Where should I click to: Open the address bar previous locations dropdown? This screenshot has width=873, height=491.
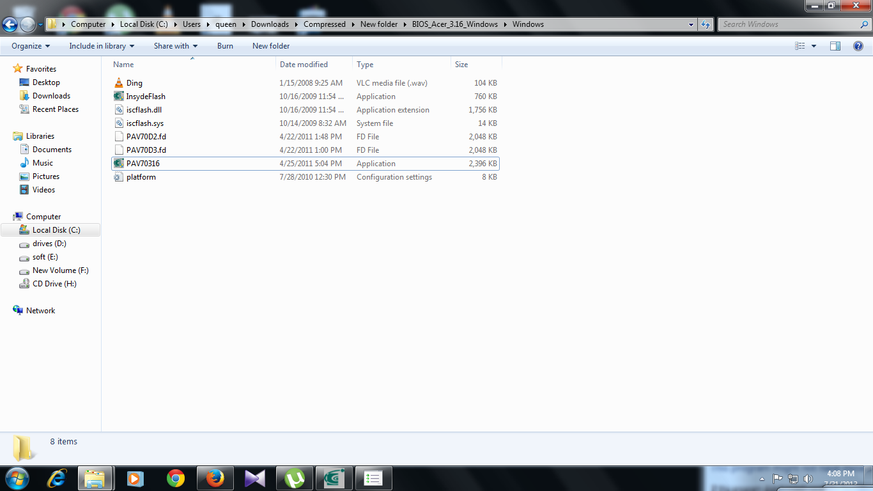tap(691, 24)
